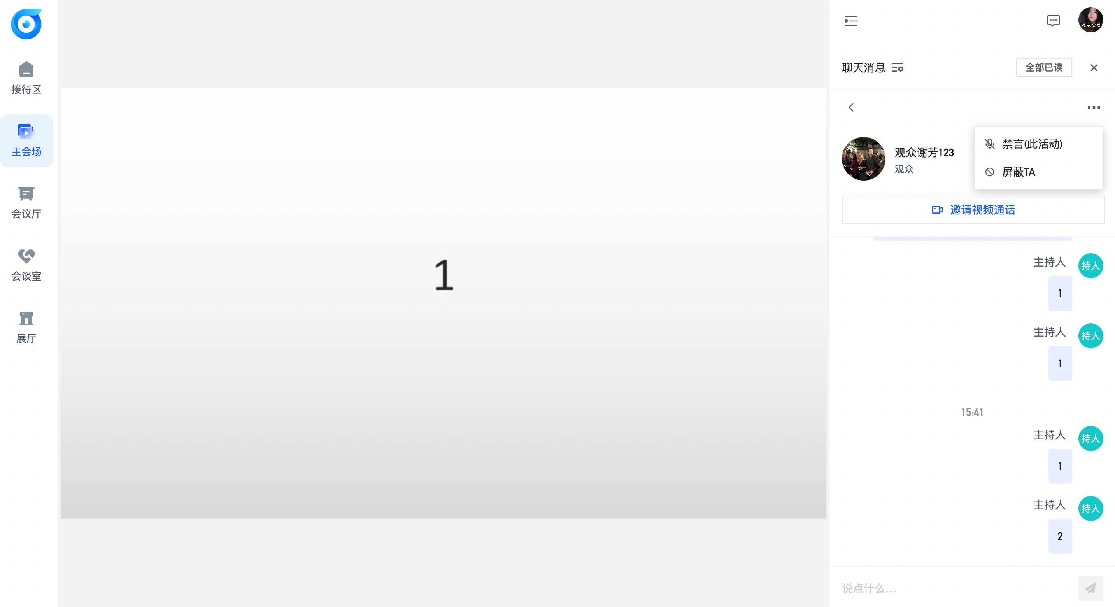Open 观众谢芳123 profile picture
This screenshot has width=1115, height=607.
pyautogui.click(x=864, y=159)
